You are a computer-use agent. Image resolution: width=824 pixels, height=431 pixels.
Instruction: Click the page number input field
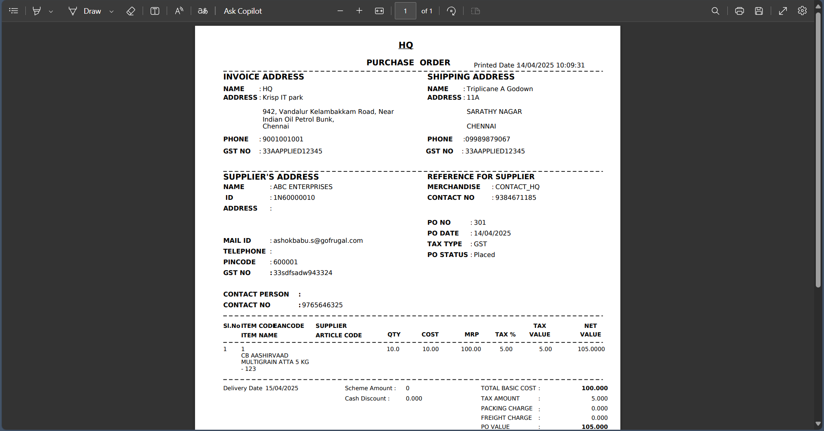click(405, 11)
